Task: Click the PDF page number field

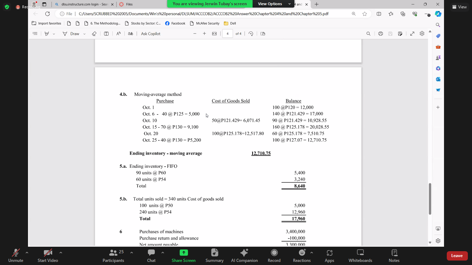Action: point(227,34)
